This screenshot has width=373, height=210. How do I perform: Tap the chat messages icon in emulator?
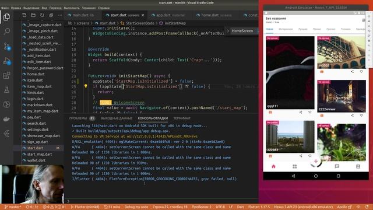[337, 166]
